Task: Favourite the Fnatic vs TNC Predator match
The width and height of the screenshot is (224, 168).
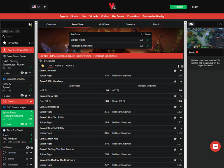Action: point(32,148)
